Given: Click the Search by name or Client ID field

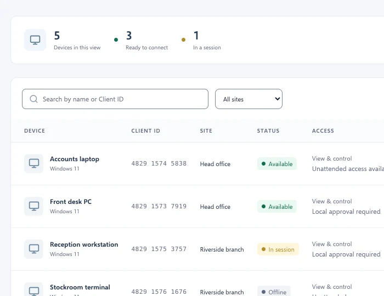Looking at the screenshot, I should (x=115, y=99).
